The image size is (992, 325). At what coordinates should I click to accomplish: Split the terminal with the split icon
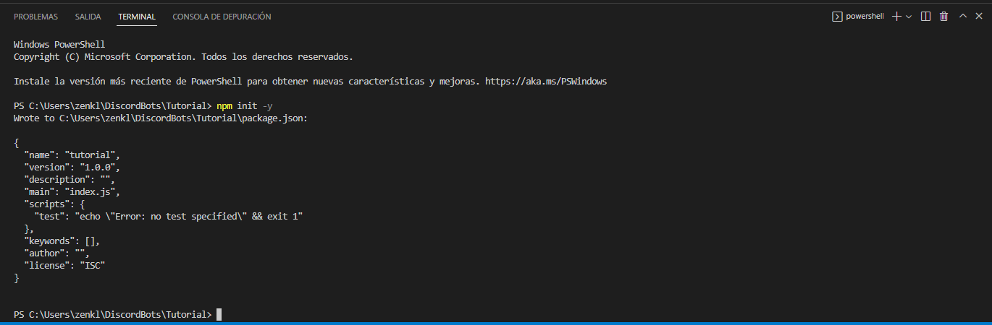click(x=925, y=16)
